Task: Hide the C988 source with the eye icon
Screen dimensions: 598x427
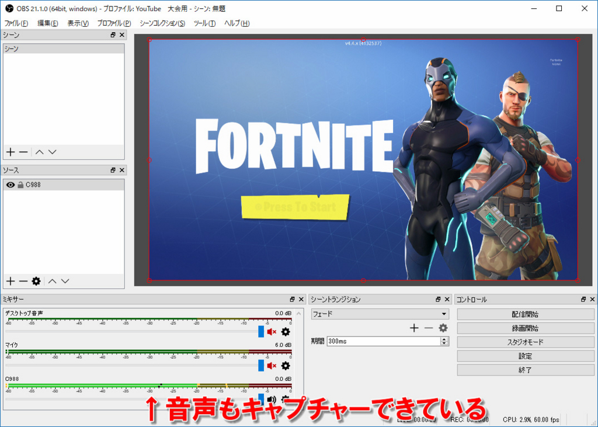Action: click(x=9, y=185)
